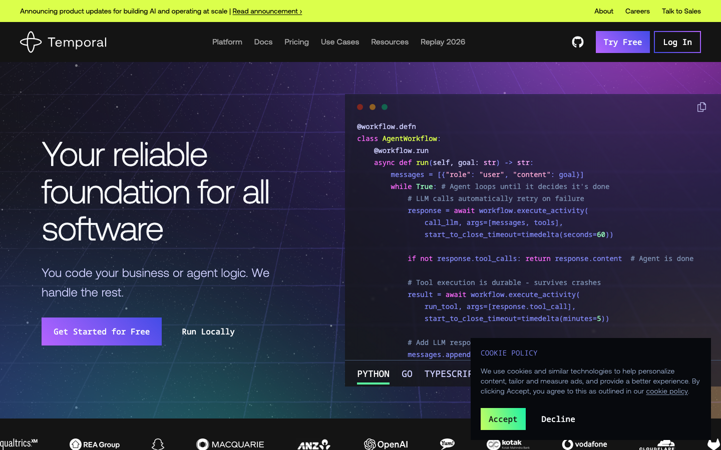This screenshot has width=721, height=450.
Task: Accept the cookie policy
Action: [x=503, y=419]
